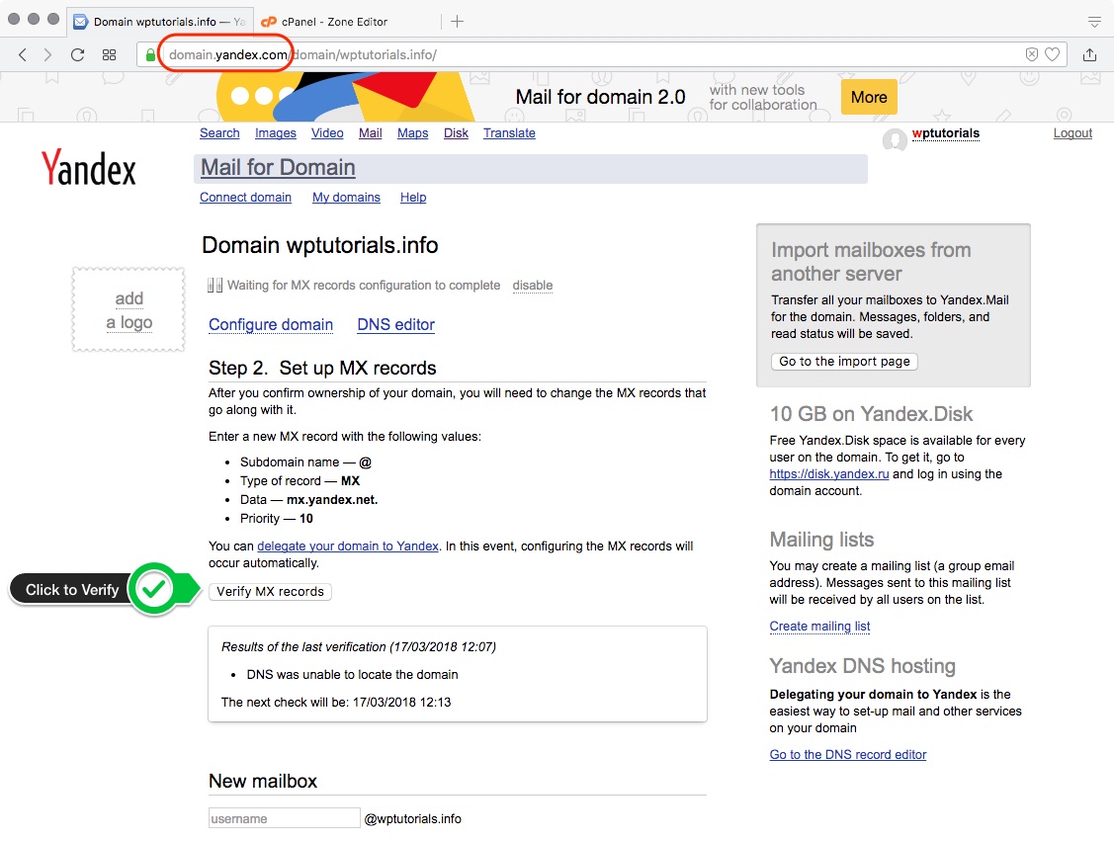Click the yellow More button in banner
Viewport: 1114px width, 841px height.
tap(869, 97)
